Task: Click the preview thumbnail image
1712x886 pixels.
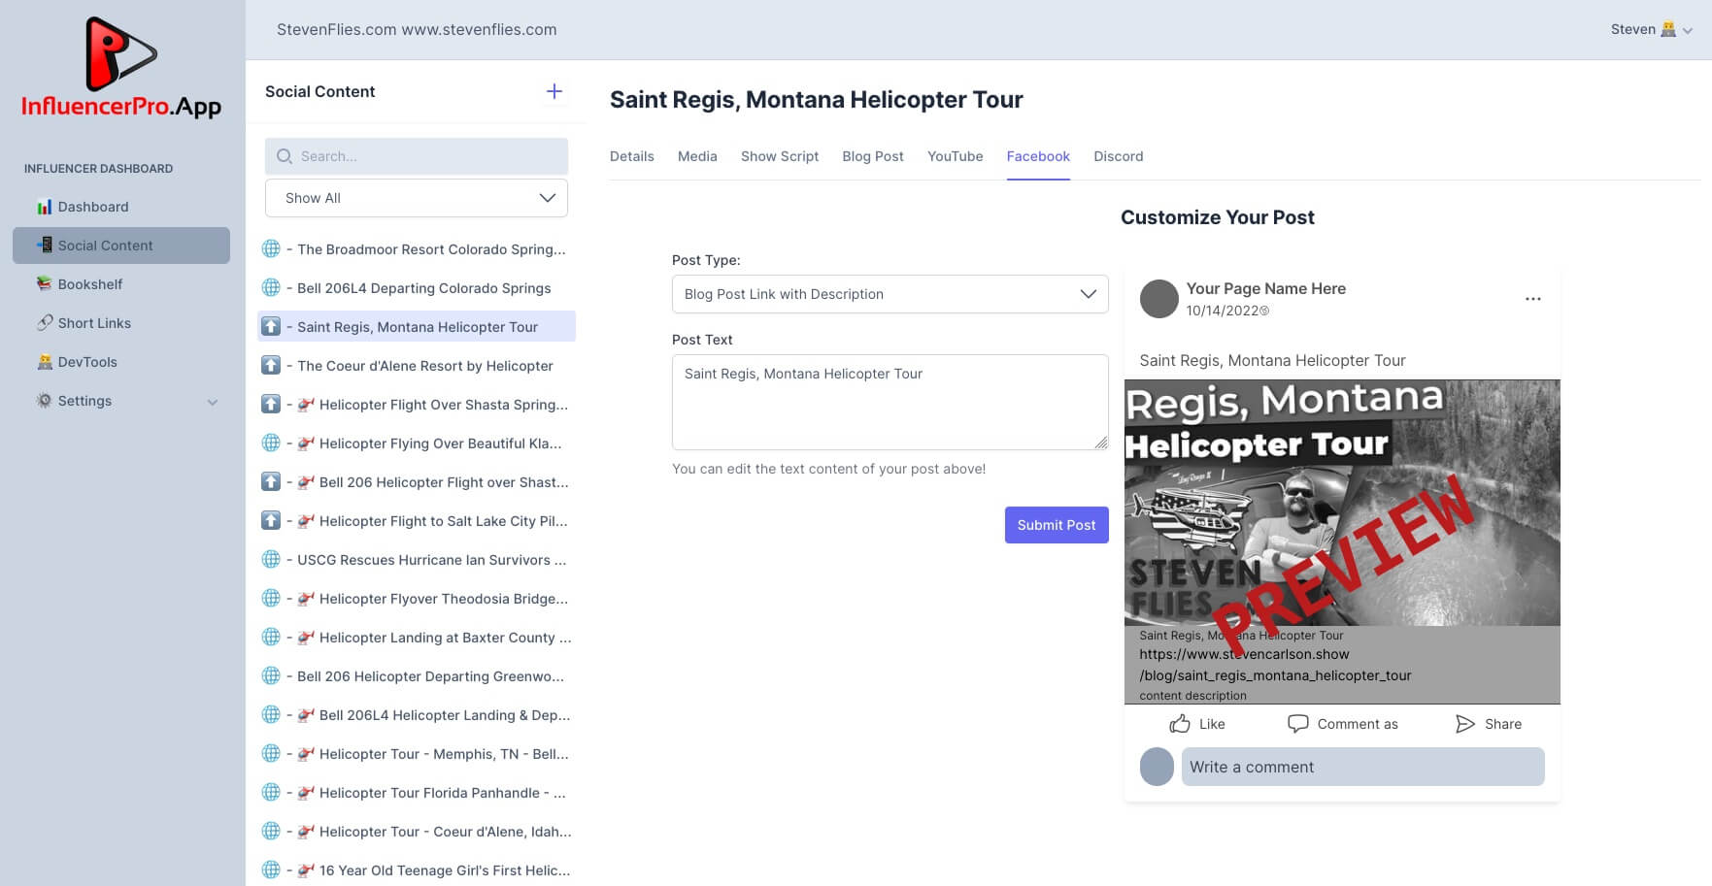Action: (x=1342, y=503)
